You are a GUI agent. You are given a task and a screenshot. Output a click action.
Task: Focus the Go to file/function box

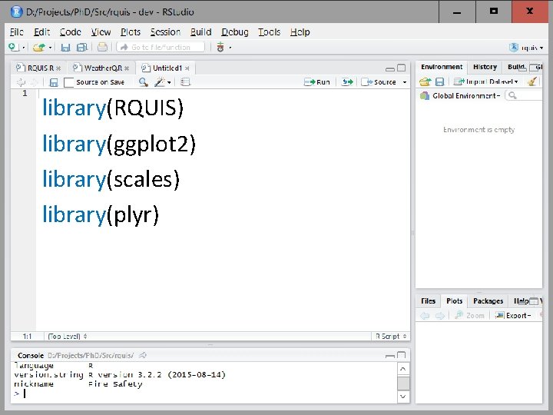click(x=161, y=47)
